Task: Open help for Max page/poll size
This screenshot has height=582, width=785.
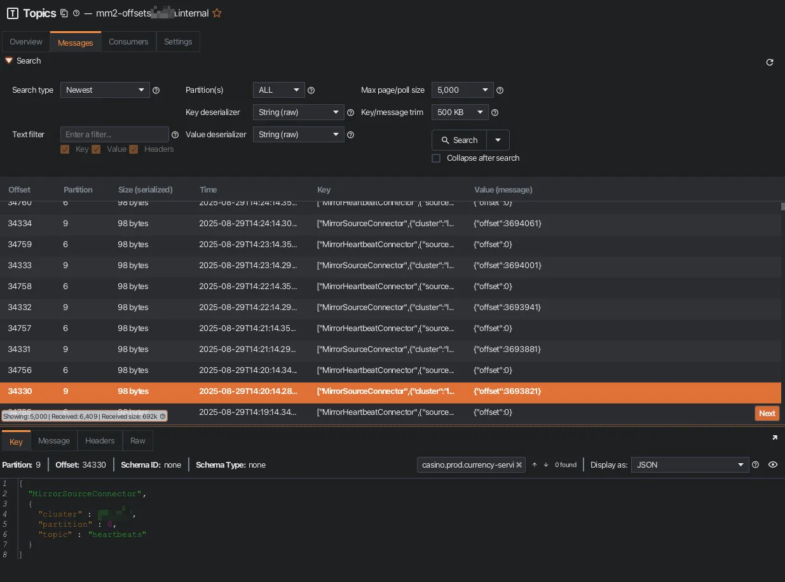Action: tap(500, 90)
